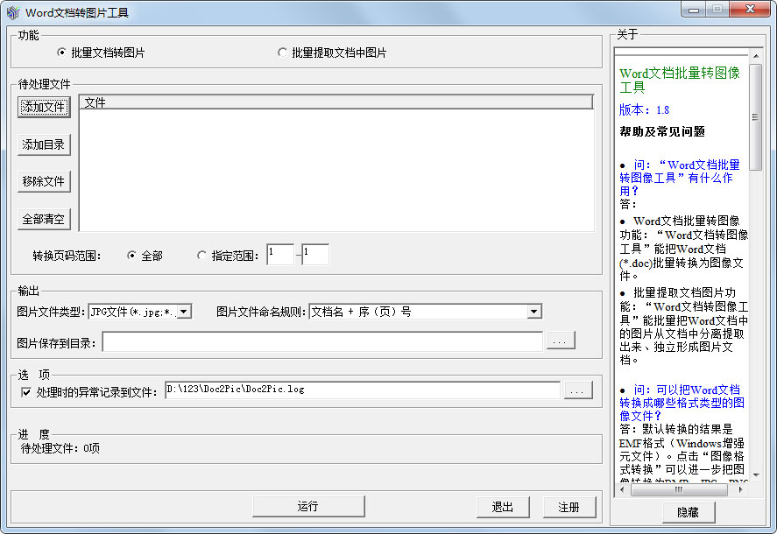Focus the end page number field
Image resolution: width=777 pixels, height=534 pixels.
315,254
